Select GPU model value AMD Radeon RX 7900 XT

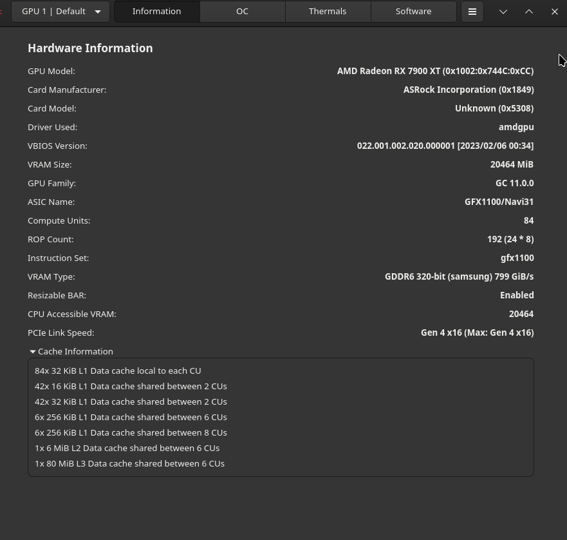pos(435,71)
